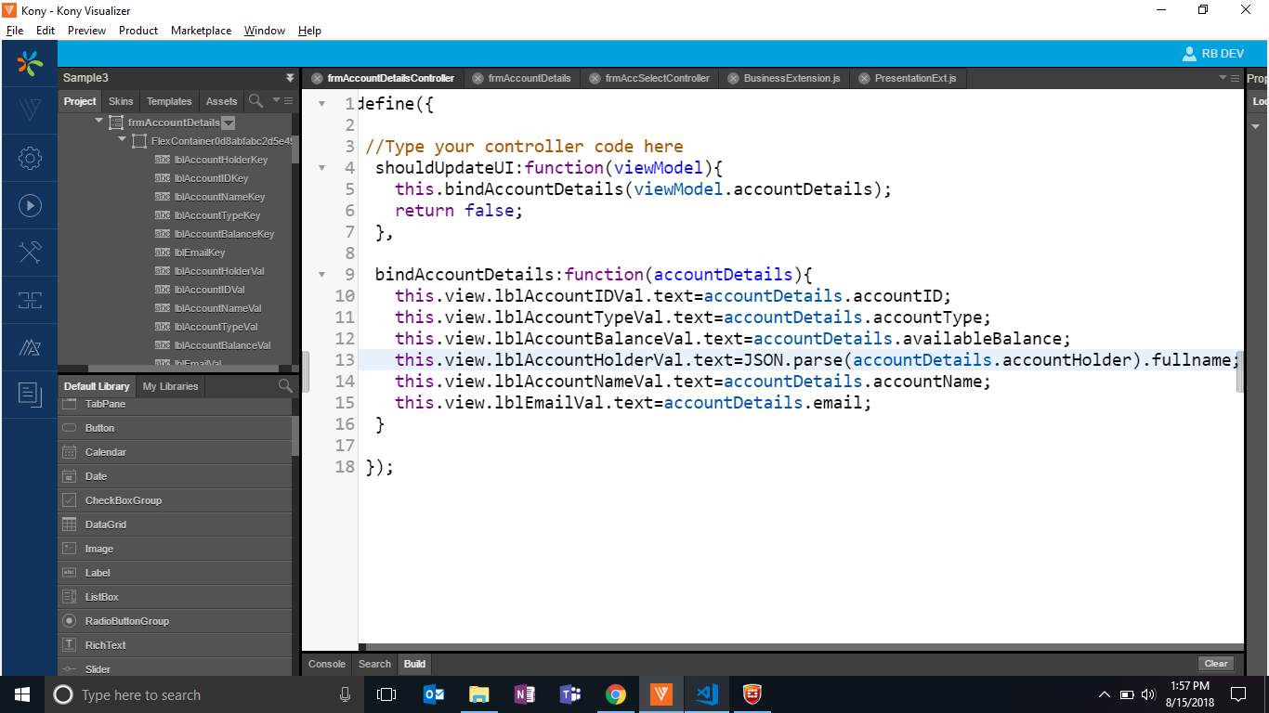Image resolution: width=1269 pixels, height=713 pixels.
Task: Fold the shouldUpdateUI code block at line 4
Action: click(321, 168)
